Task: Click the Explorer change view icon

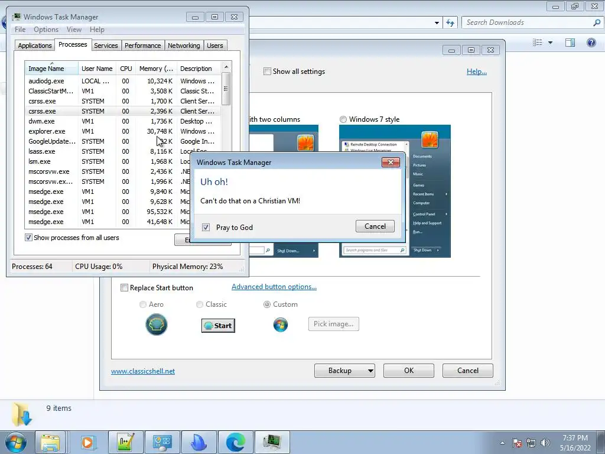Action: [537, 43]
